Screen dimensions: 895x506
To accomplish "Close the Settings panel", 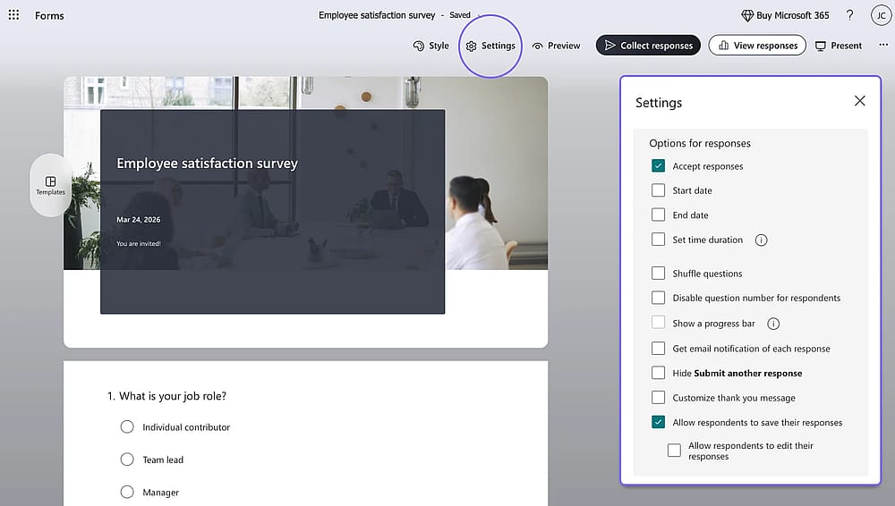I will pyautogui.click(x=859, y=101).
